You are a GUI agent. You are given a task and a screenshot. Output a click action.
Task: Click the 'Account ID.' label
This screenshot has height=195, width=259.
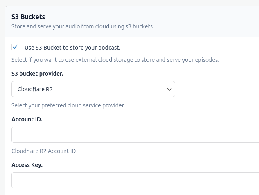click(x=27, y=119)
